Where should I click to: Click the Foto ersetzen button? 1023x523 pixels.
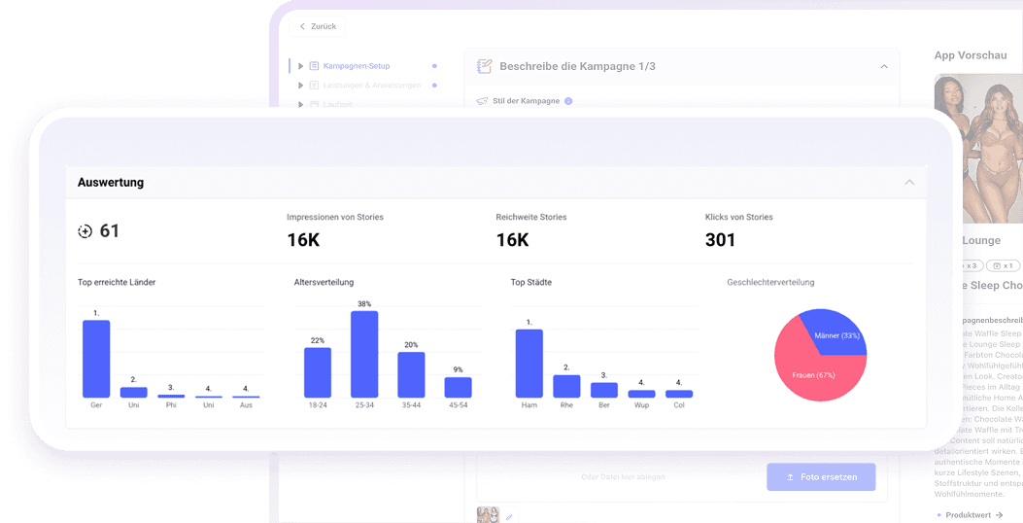tap(821, 477)
